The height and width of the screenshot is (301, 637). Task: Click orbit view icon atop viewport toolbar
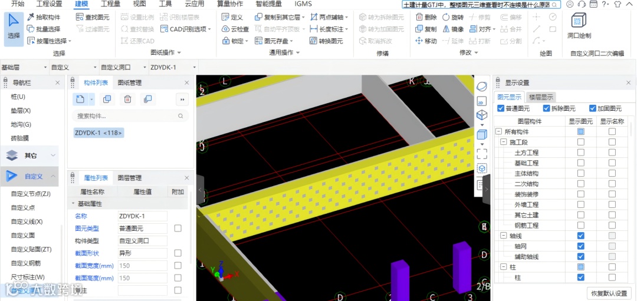click(x=482, y=87)
